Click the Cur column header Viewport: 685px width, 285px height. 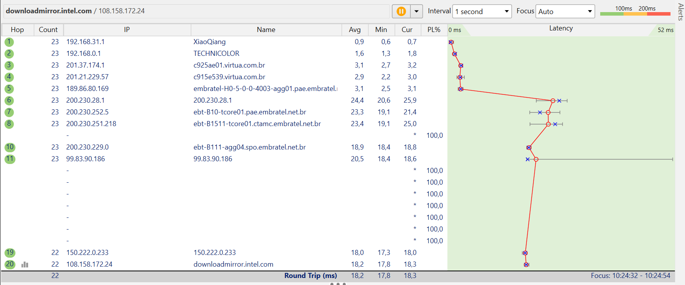(x=407, y=30)
